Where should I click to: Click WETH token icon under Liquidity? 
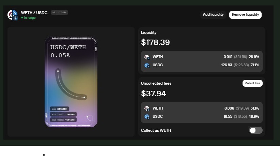click(147, 57)
